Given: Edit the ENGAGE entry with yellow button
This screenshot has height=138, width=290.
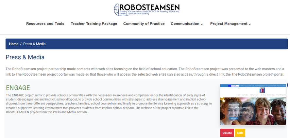Looking at the screenshot, I should 240,133.
